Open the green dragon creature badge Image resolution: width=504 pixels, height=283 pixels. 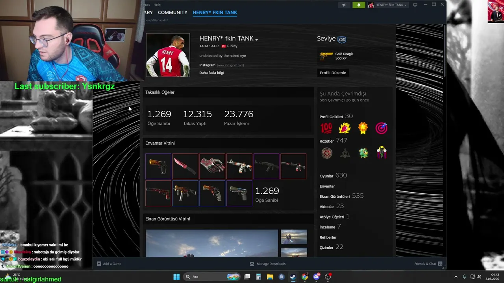[363, 153]
